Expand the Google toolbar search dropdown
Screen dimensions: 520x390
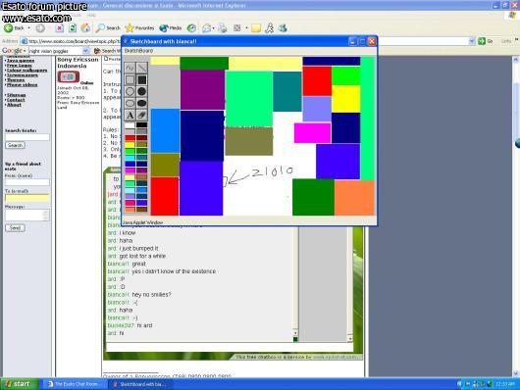point(85,51)
